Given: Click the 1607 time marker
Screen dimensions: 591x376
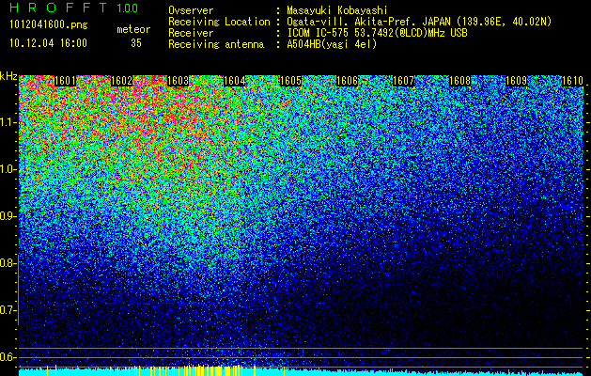Looking at the screenshot, I should [403, 81].
